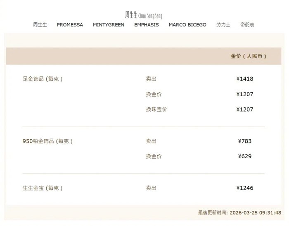Viewport: 289px width, 226px height.
Task: Open the 周生生 brand tab
Action: (40, 25)
